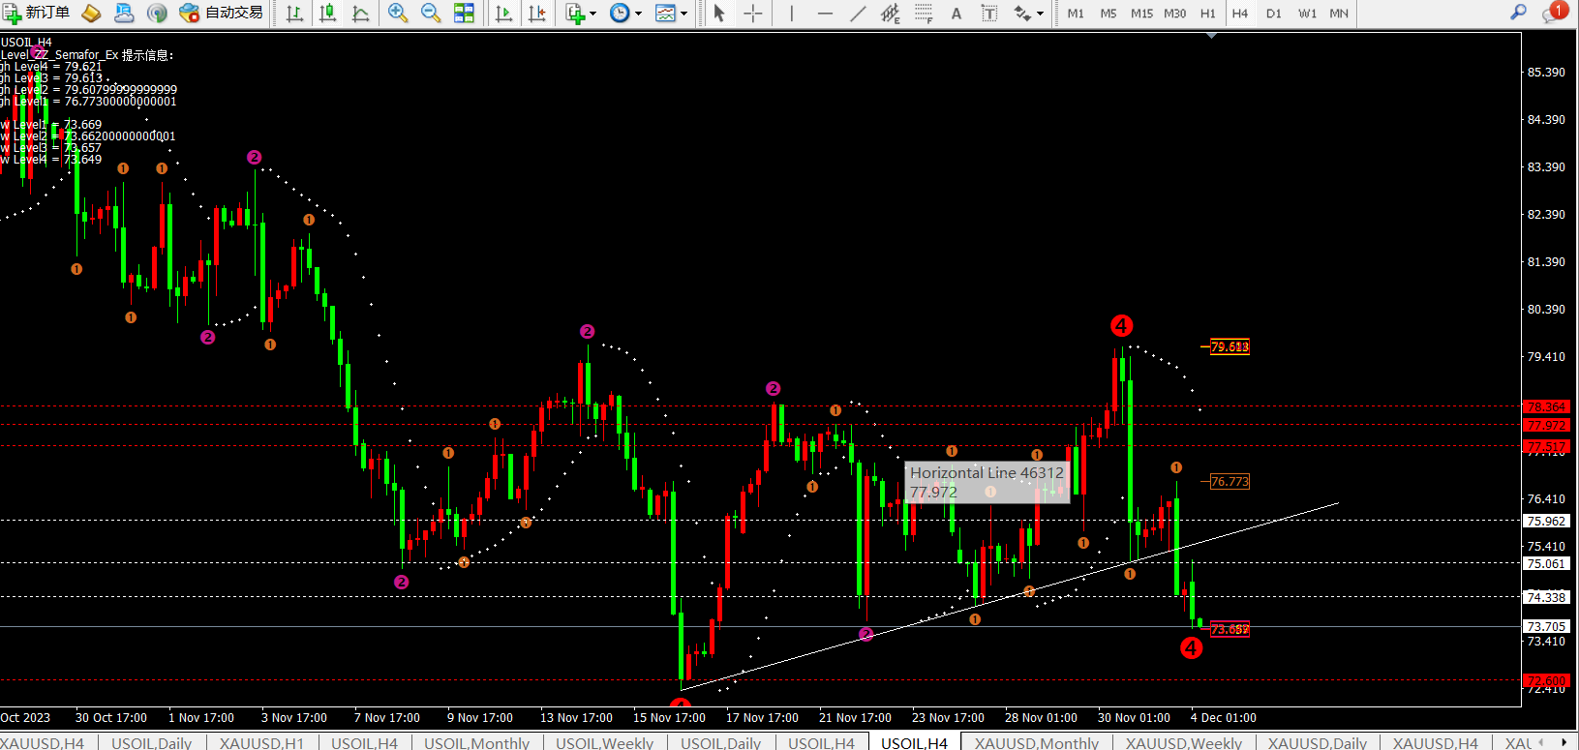Image resolution: width=1579 pixels, height=750 pixels.
Task: Switch to the XAUUSD,Monthly chart tab
Action: 1036,742
